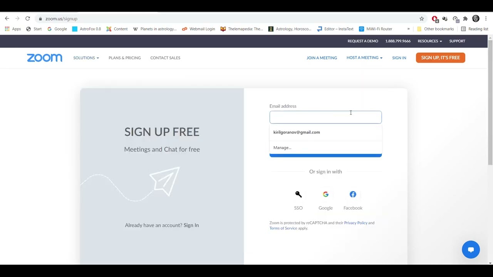
Task: Bookmark this page with the star icon
Action: pyautogui.click(x=422, y=18)
